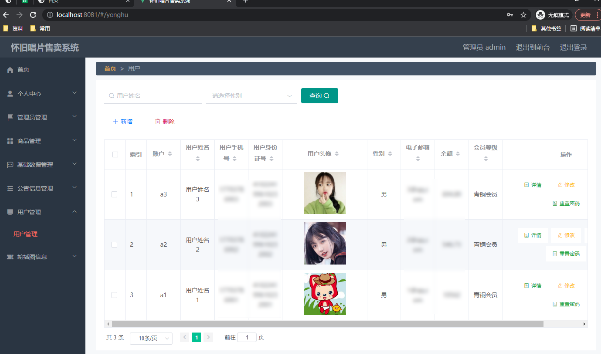Image resolution: width=601 pixels, height=354 pixels.
Task: Sort by 会员等级 column arrows
Action: pyautogui.click(x=486, y=159)
